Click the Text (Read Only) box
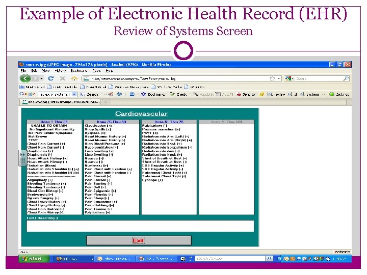Image resolution: width=367 pixels, height=275 pixels. point(140,226)
